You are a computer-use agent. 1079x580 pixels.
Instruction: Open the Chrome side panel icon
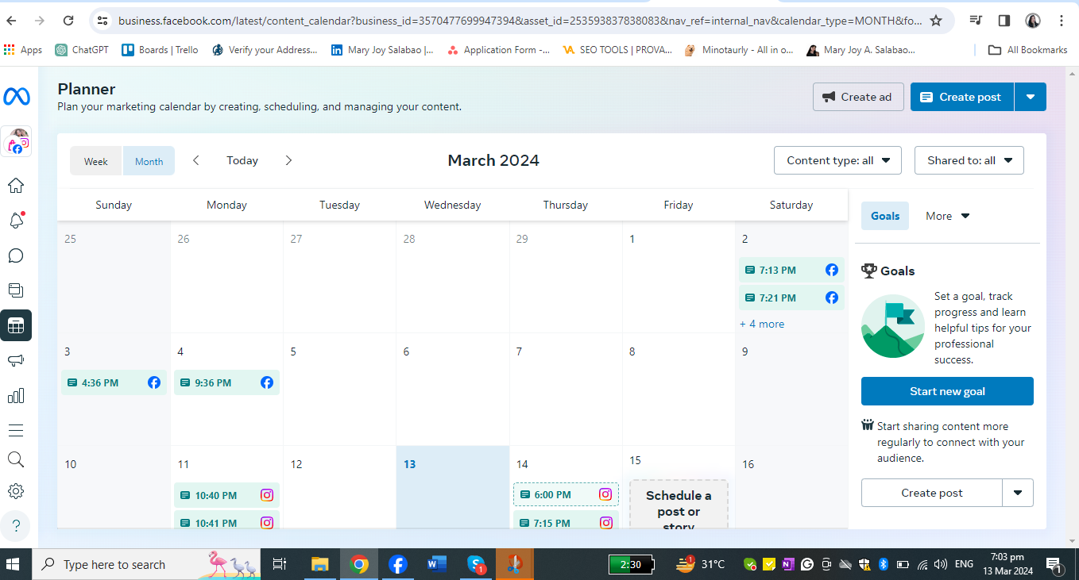tap(1004, 21)
